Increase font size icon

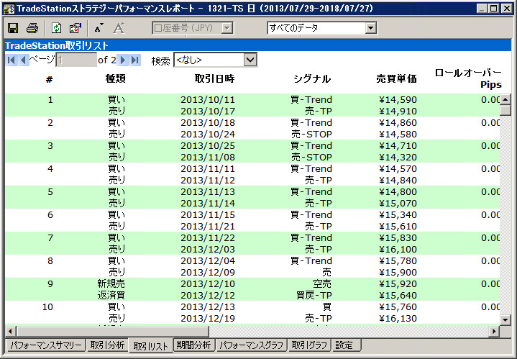(119, 28)
